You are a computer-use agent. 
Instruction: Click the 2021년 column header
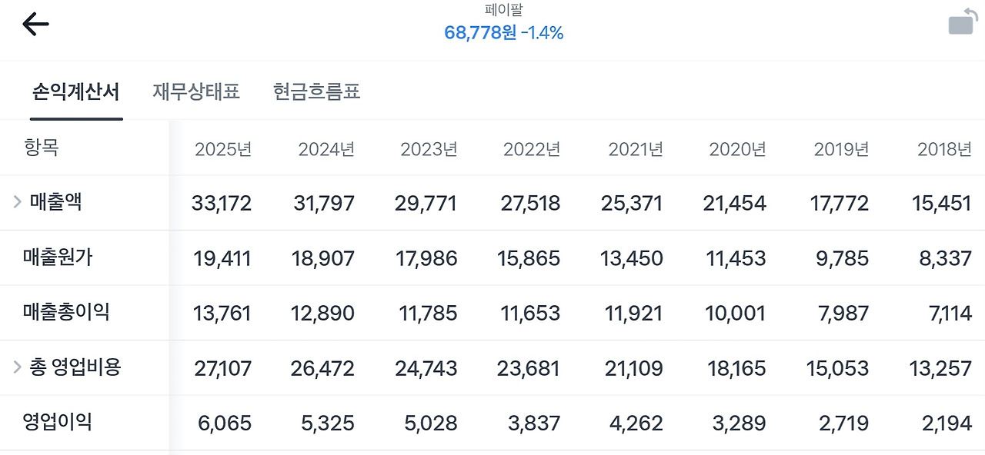pos(634,148)
